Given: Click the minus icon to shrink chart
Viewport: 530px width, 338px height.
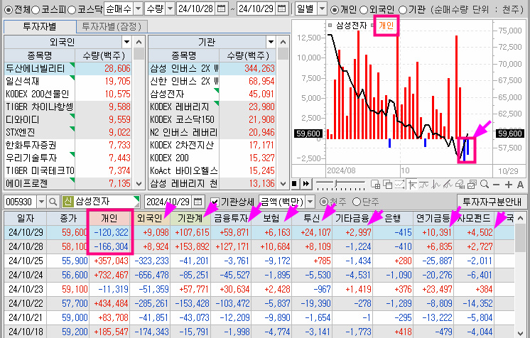Looking at the screenshot, I should [x=496, y=185].
